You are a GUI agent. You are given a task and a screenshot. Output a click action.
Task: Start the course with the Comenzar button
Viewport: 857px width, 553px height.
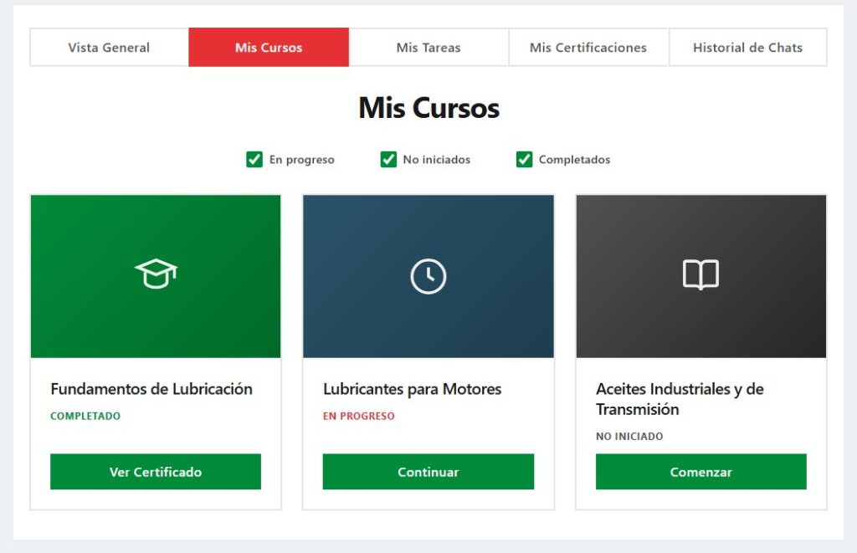click(x=701, y=472)
